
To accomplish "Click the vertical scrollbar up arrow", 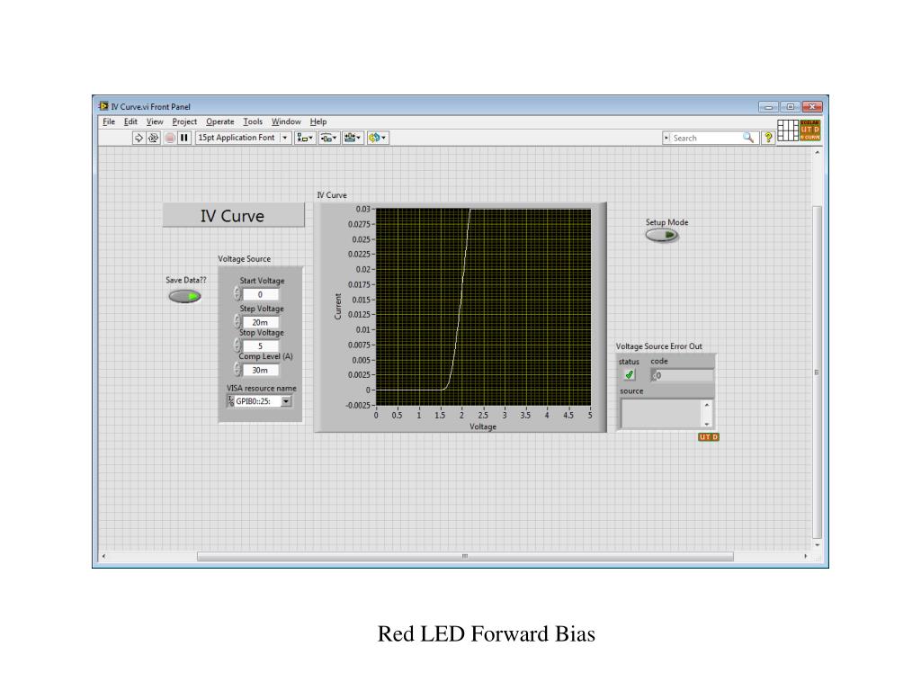I will coord(817,152).
